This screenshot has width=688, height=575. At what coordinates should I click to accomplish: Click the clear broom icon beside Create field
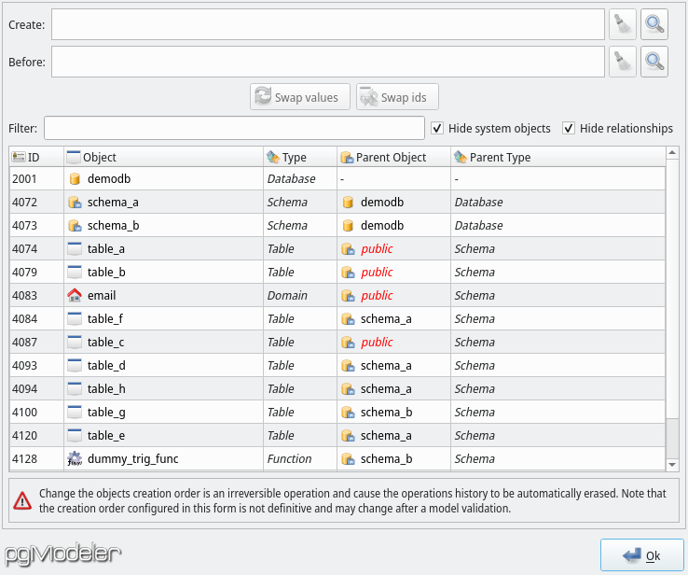pyautogui.click(x=622, y=24)
